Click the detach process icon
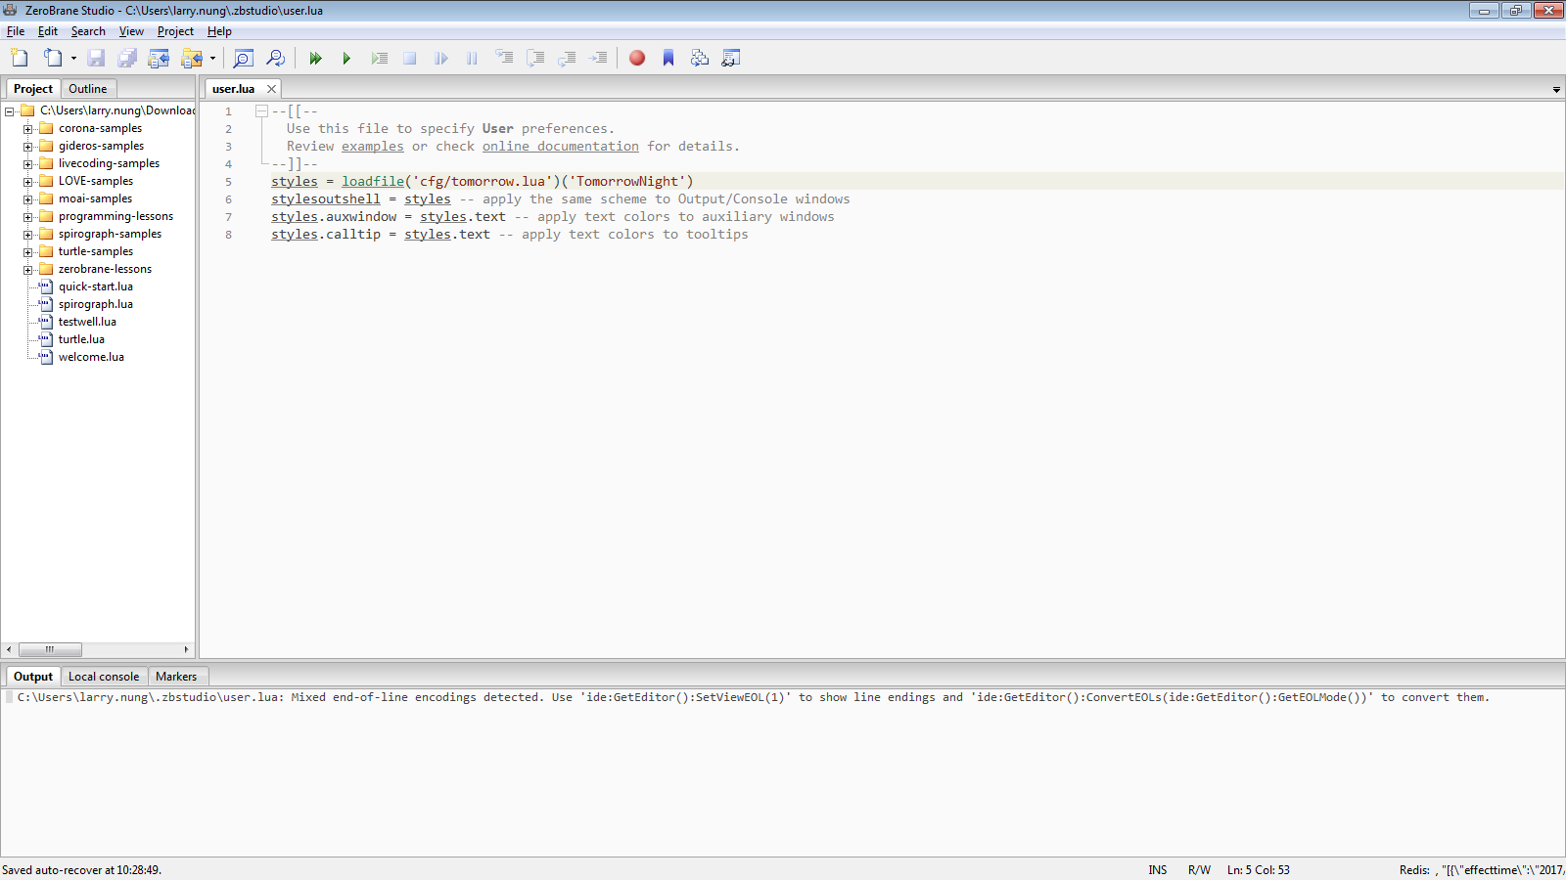The height and width of the screenshot is (880, 1566). pyautogui.click(x=441, y=58)
